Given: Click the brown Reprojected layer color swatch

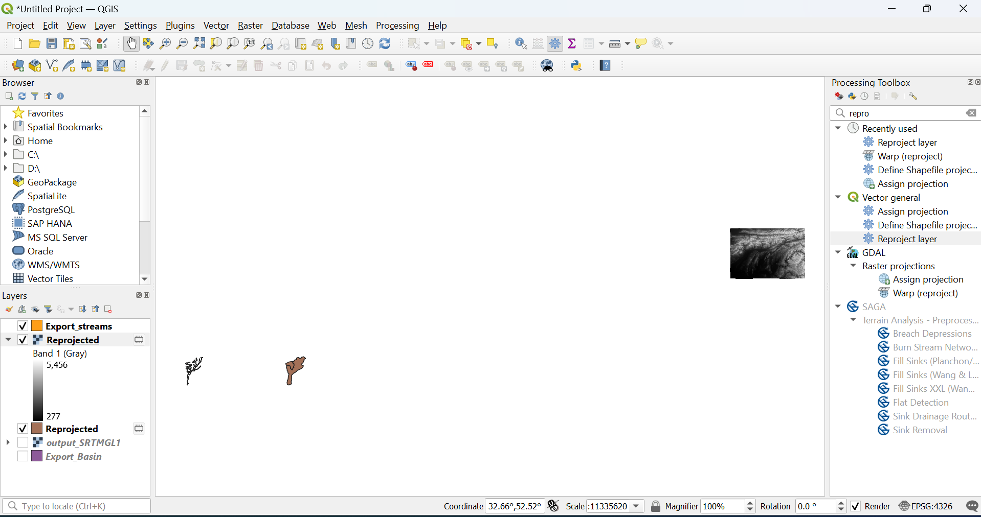Looking at the screenshot, I should point(37,429).
